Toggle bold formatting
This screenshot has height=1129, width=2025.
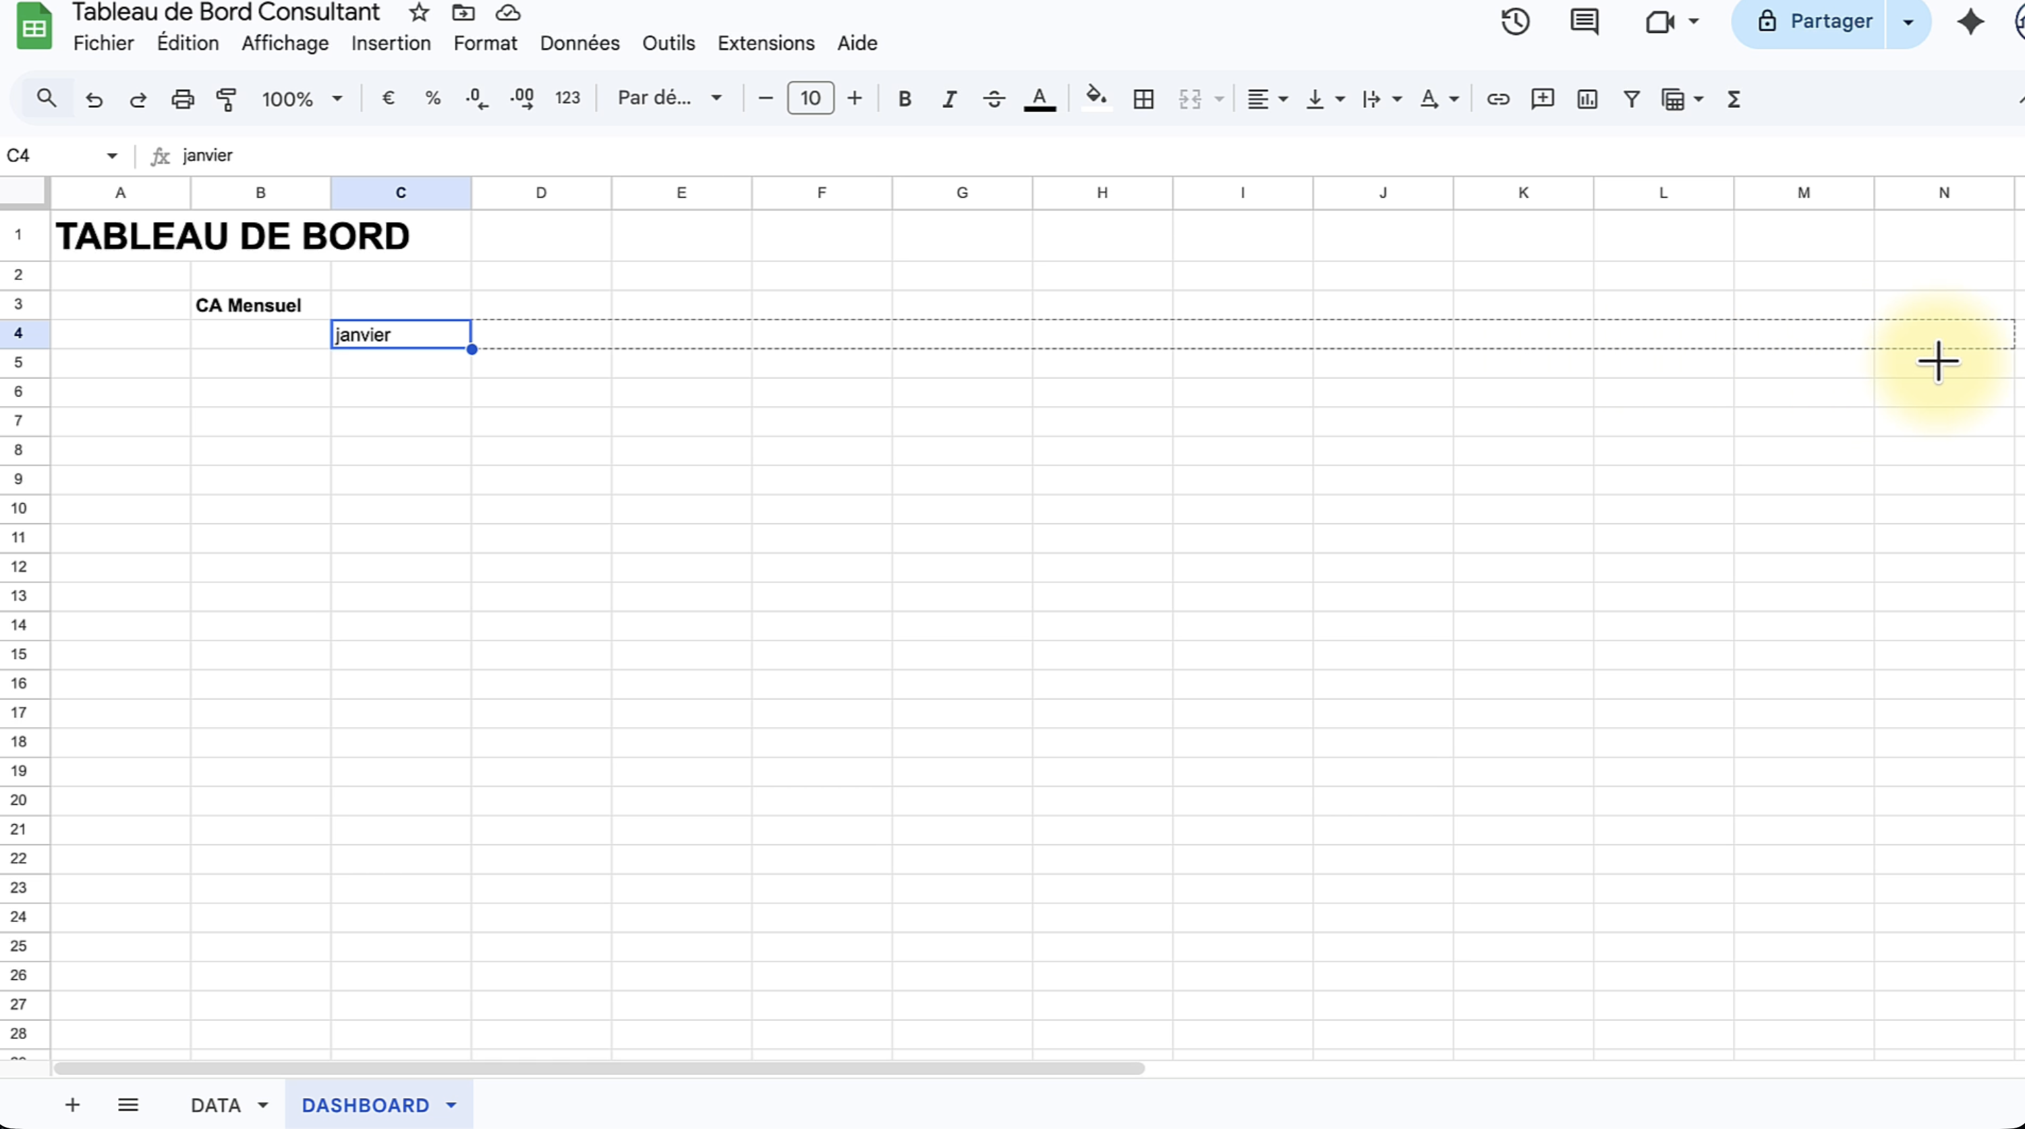[x=904, y=99]
